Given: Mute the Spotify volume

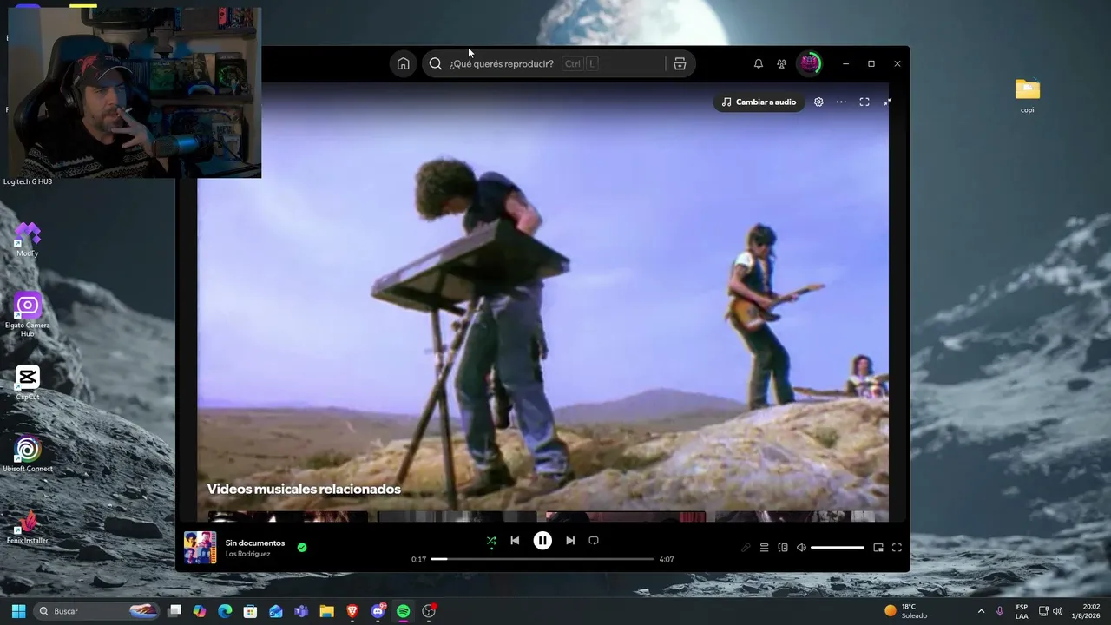Looking at the screenshot, I should [x=801, y=548].
